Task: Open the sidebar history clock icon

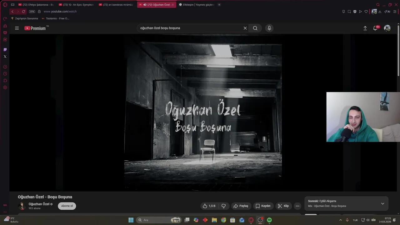Action: (5, 74)
